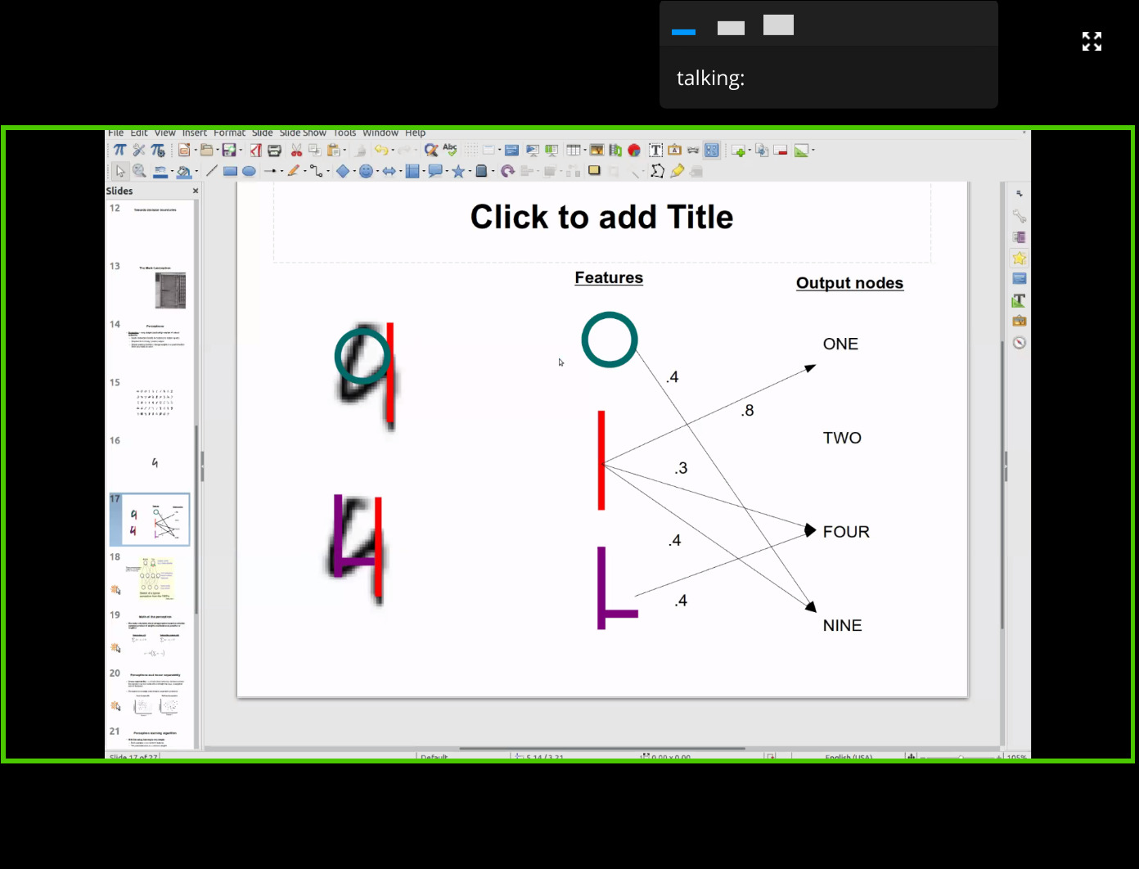Open the Insert menu

click(x=195, y=133)
